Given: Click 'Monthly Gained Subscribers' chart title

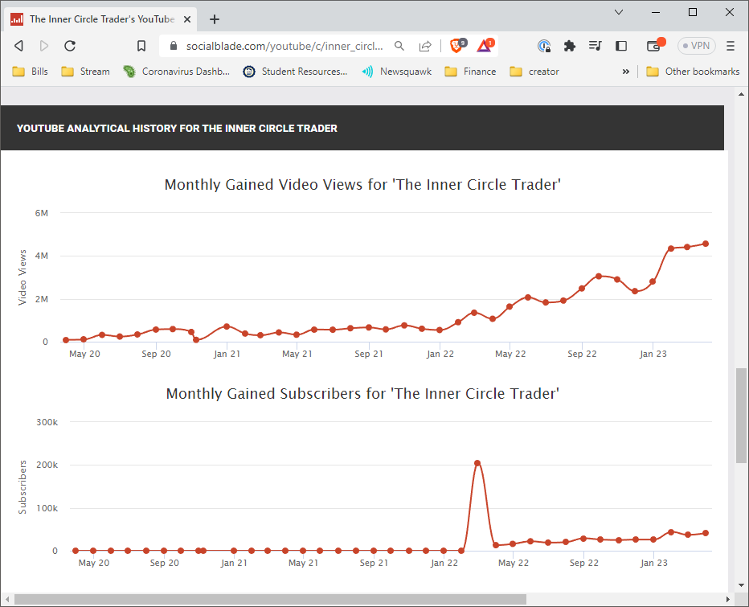Looking at the screenshot, I should (x=362, y=393).
